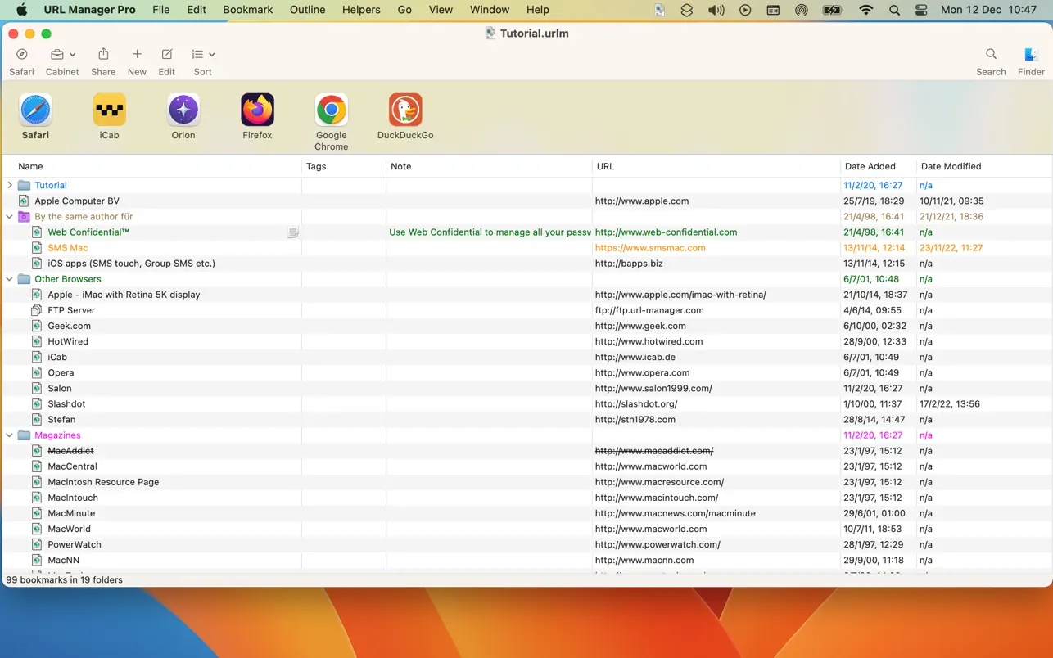Launch the Firefox browser icon
The image size is (1053, 658).
[x=257, y=110]
